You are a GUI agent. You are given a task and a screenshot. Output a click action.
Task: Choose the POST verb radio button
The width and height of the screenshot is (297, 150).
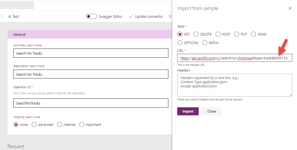(x=218, y=34)
